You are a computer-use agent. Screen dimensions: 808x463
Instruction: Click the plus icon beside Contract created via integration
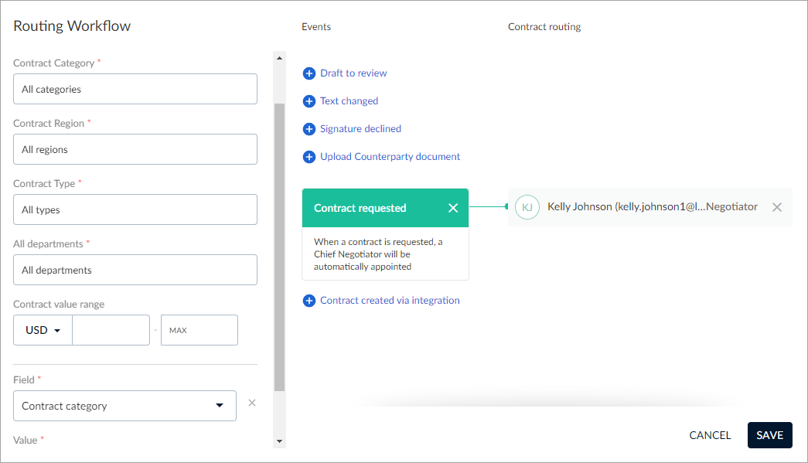pos(309,301)
